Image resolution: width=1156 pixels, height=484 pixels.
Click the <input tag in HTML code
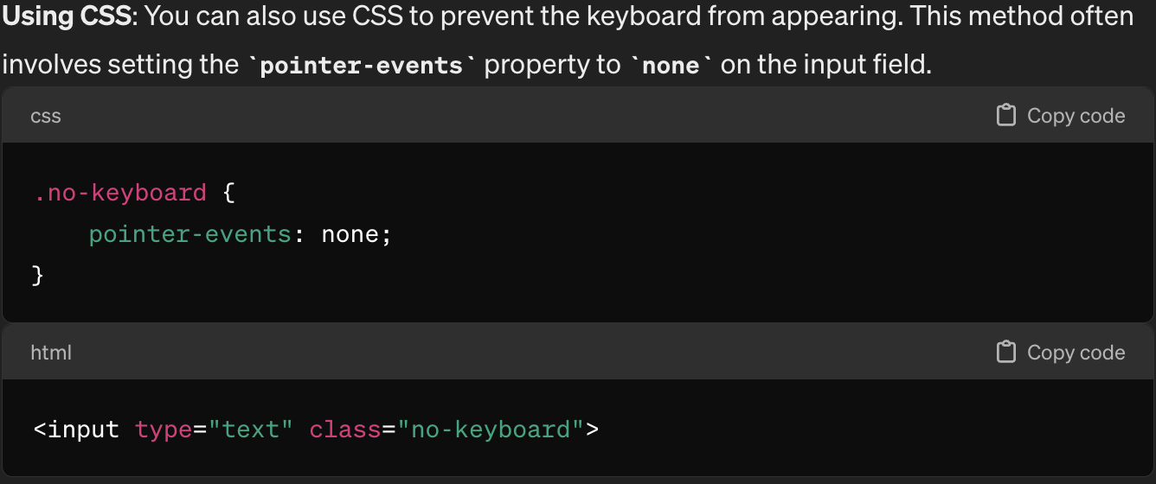pos(77,430)
